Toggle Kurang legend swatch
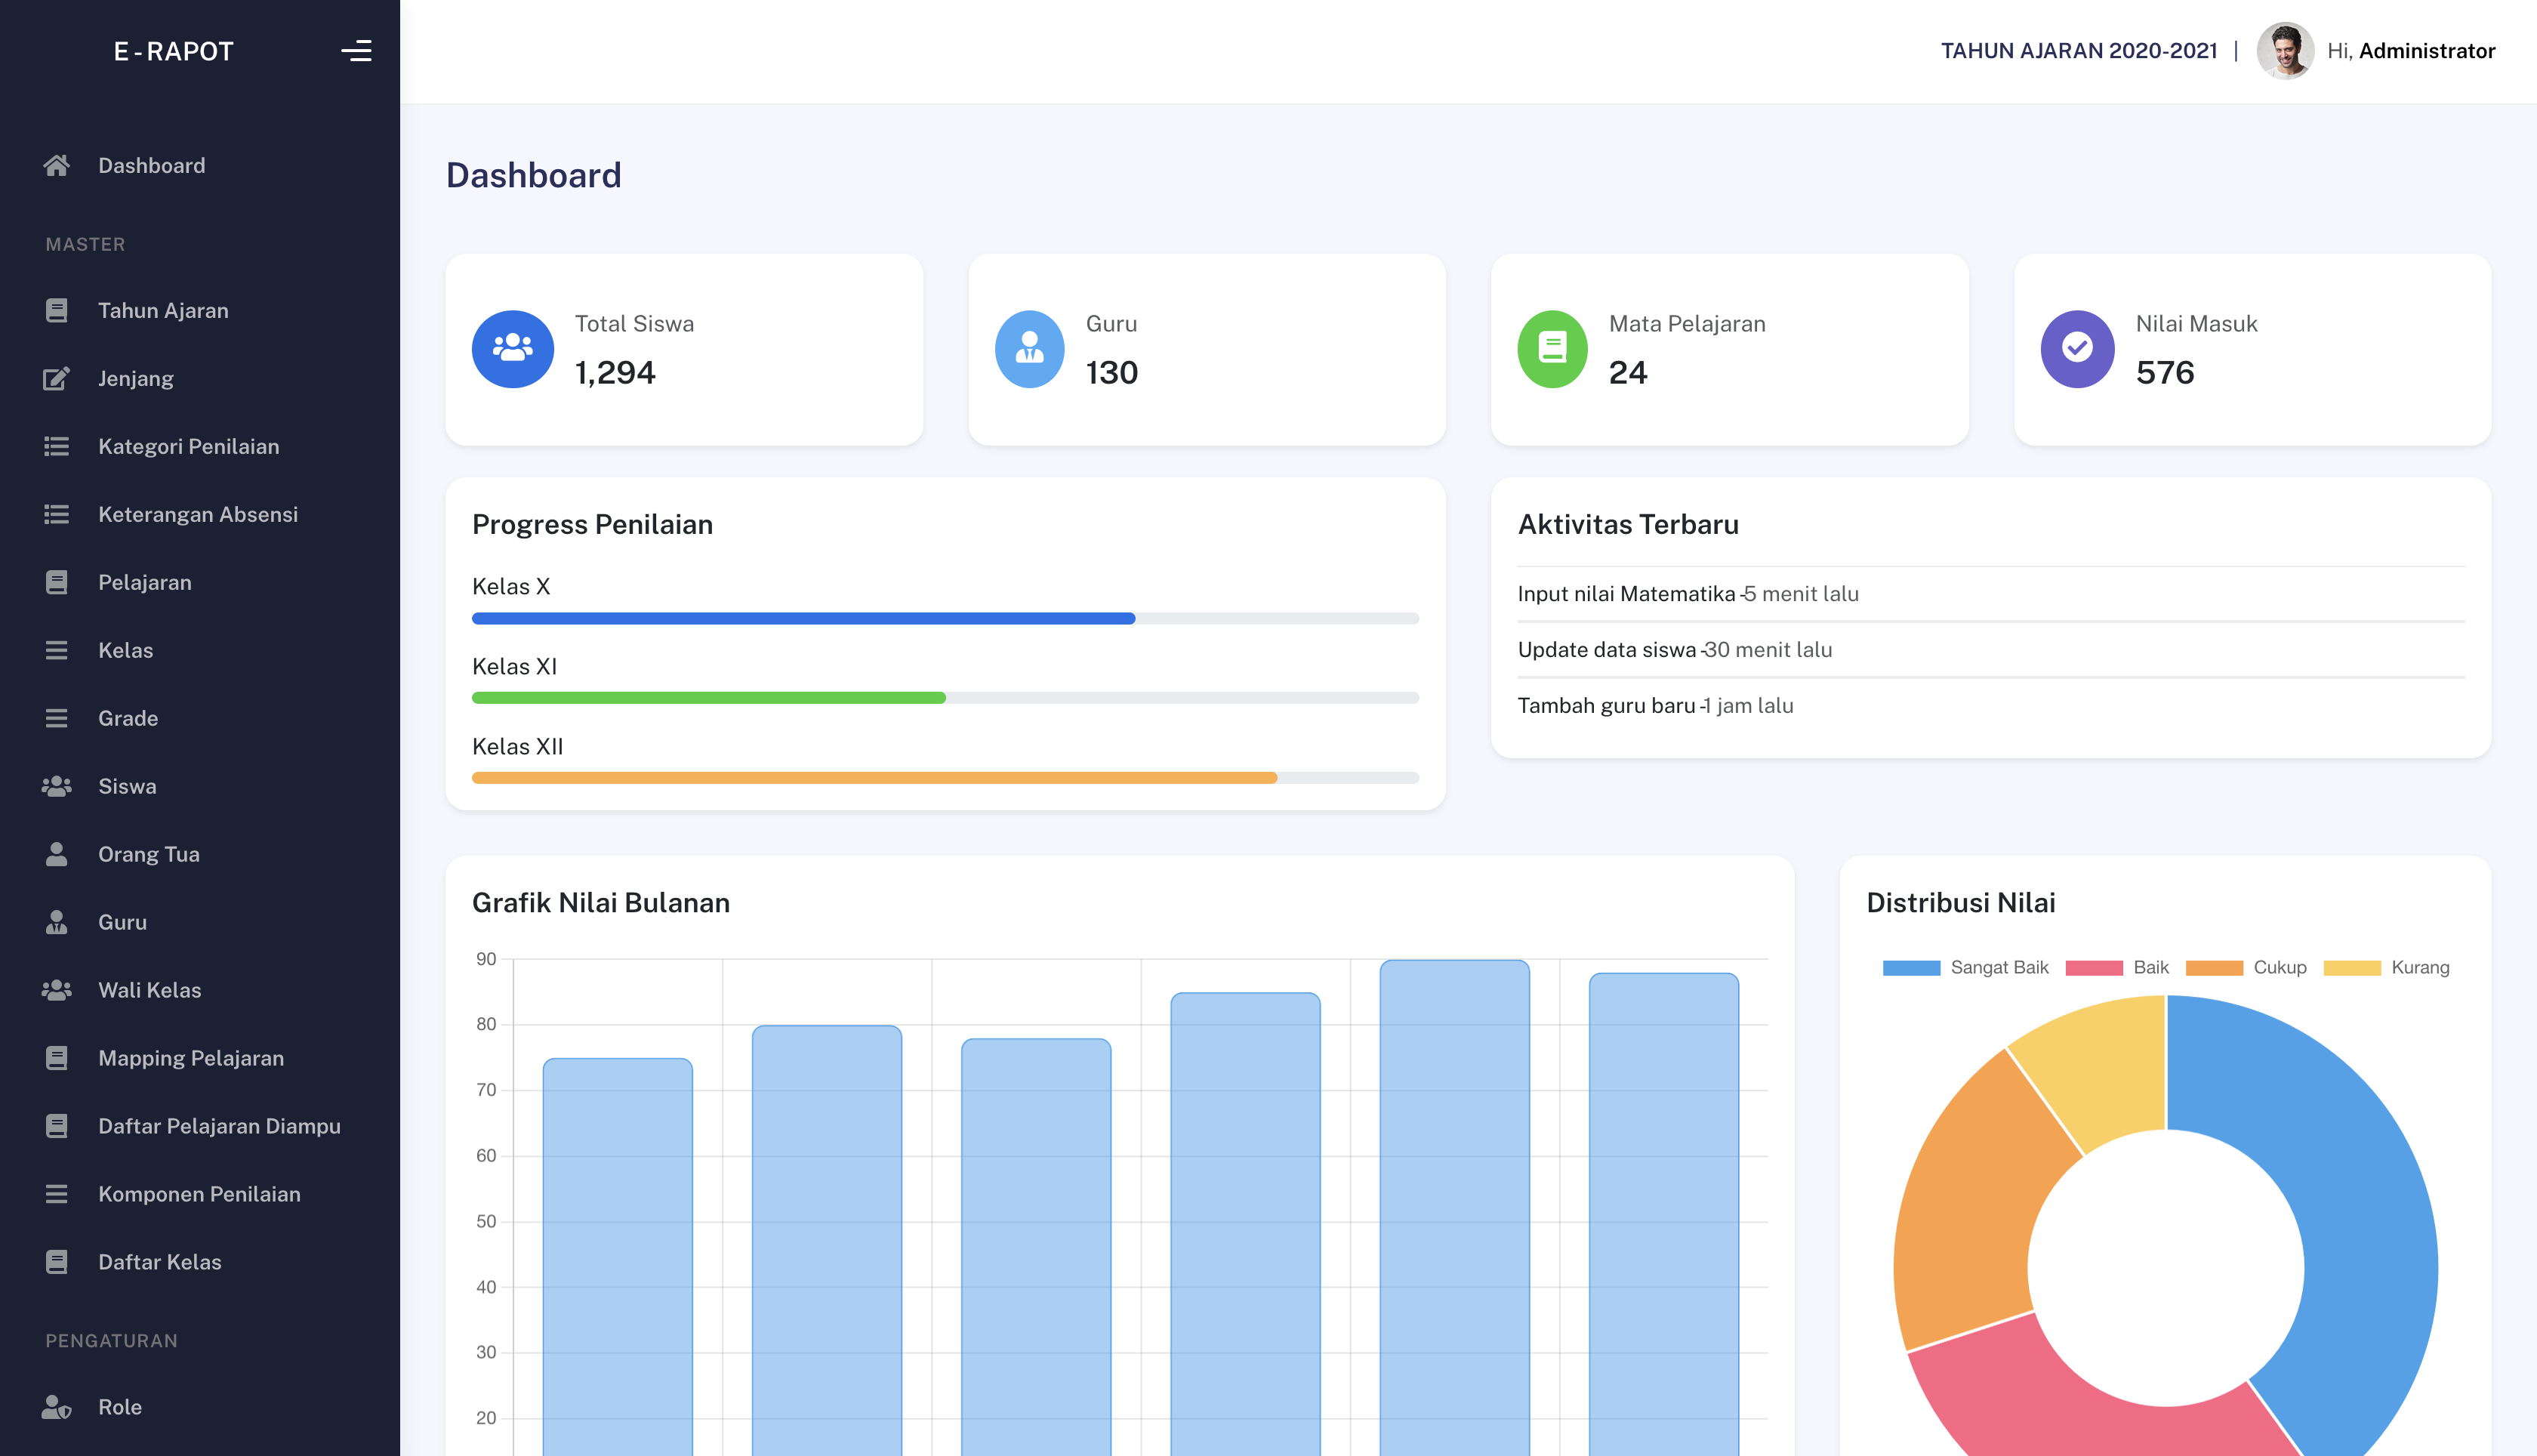Screen dimensions: 2537x1456 click(2352, 968)
